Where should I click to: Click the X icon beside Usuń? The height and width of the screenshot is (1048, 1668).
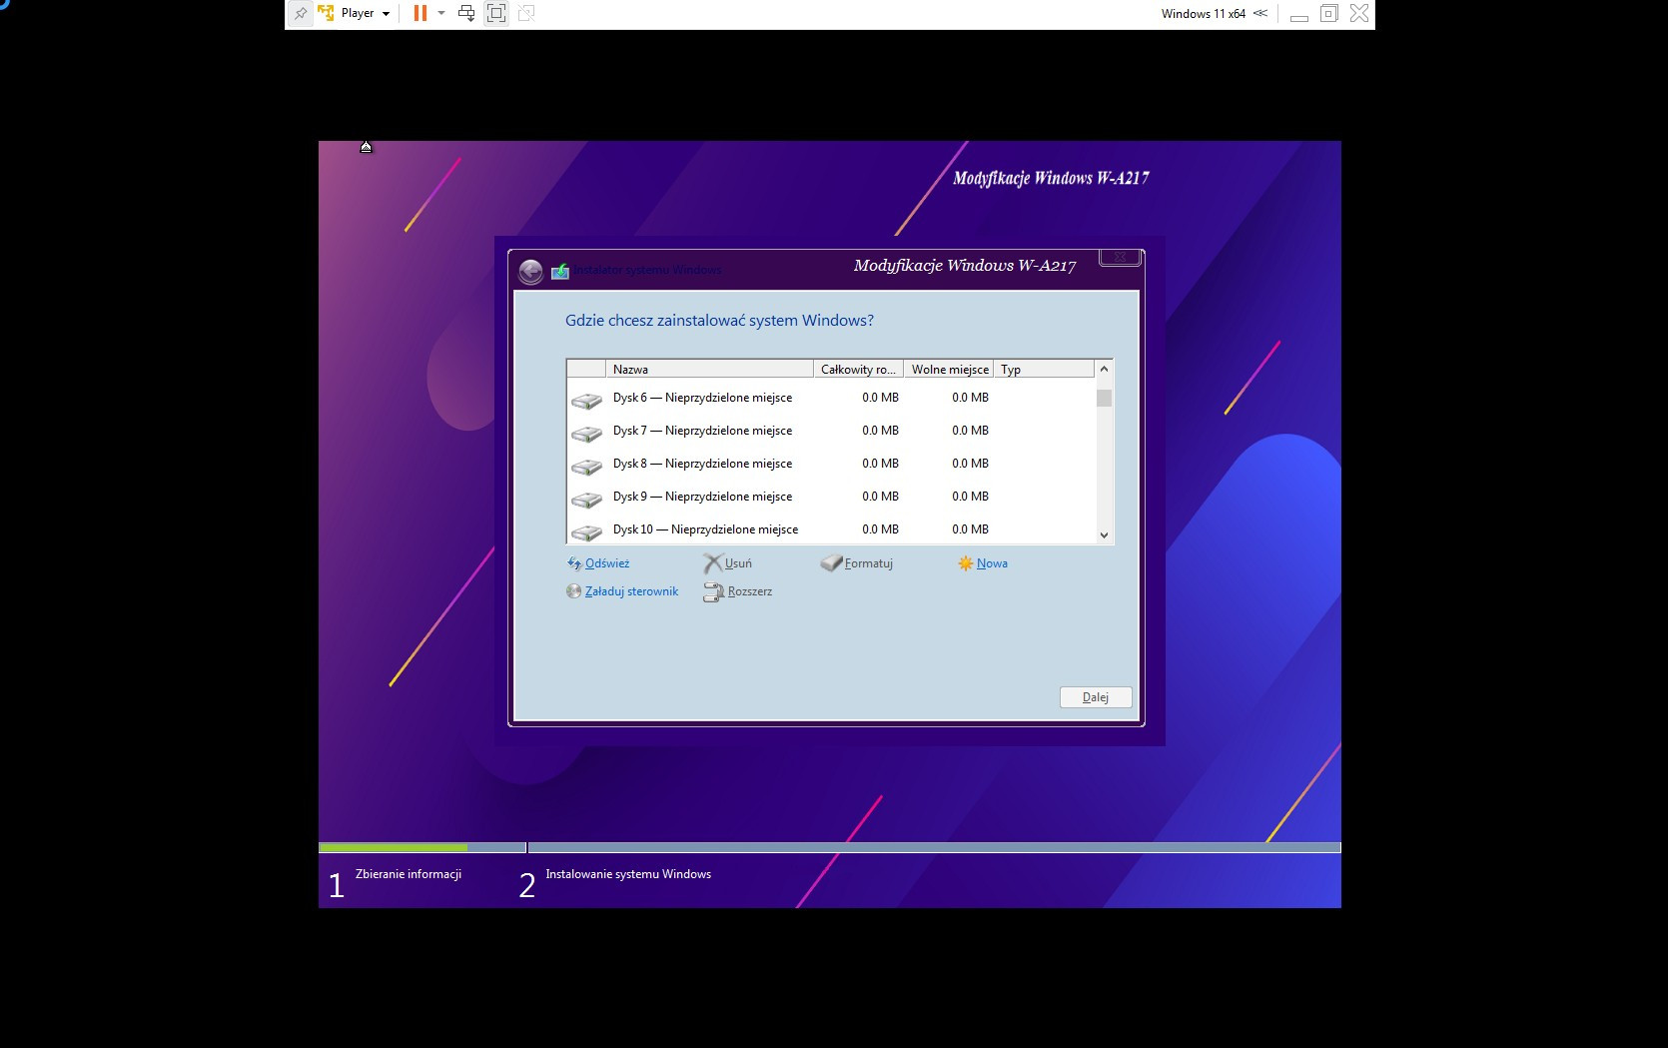coord(712,563)
